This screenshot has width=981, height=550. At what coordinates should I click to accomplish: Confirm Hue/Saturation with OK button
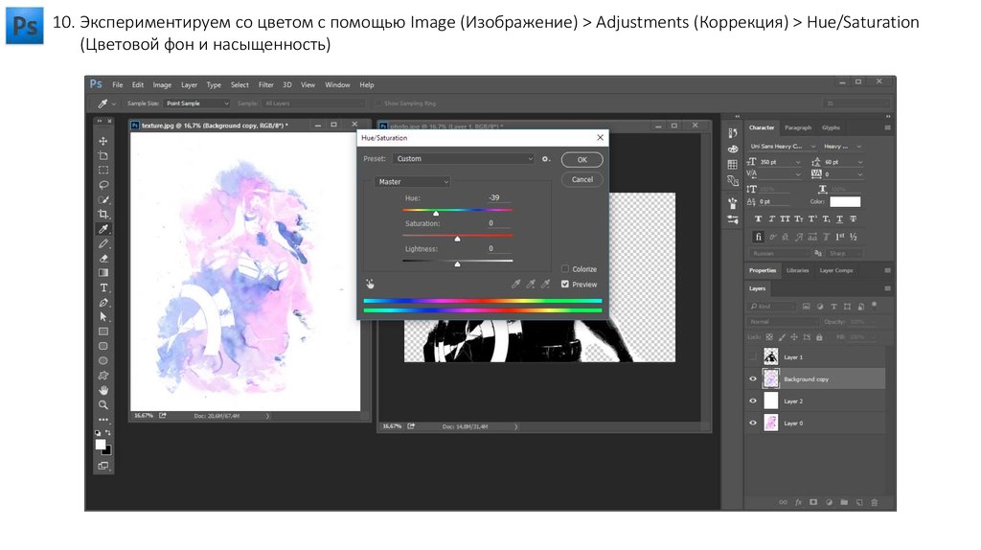(x=582, y=160)
